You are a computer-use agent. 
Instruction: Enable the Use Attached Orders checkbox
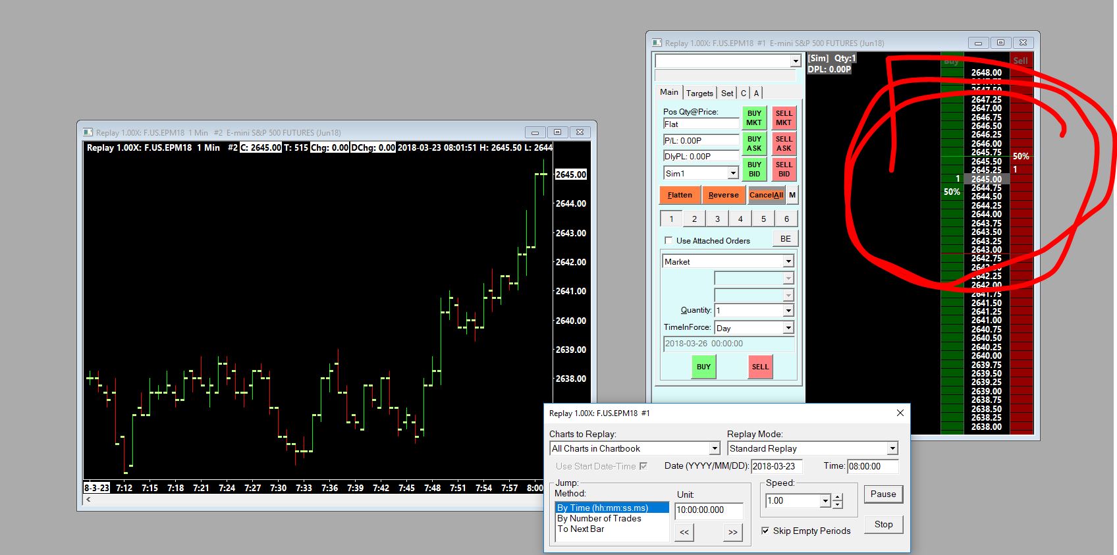point(669,240)
